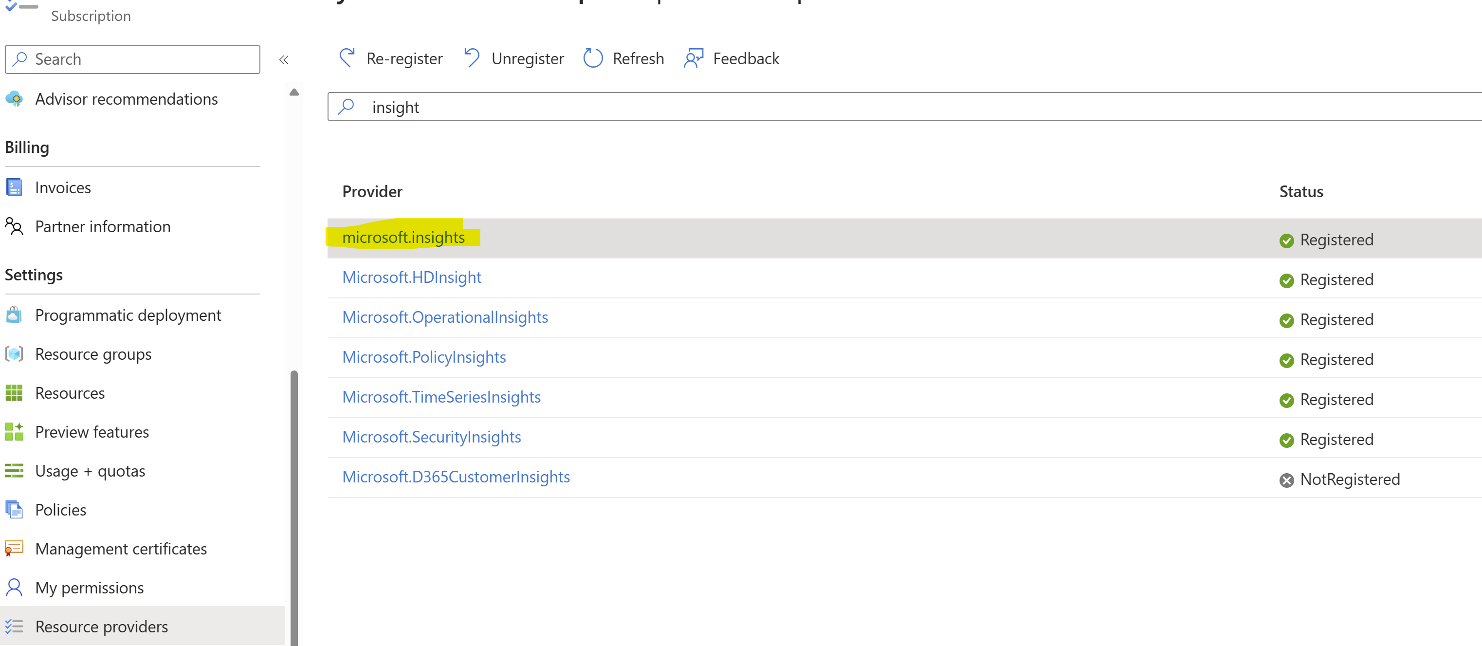Click the Feedback person icon

(x=693, y=58)
